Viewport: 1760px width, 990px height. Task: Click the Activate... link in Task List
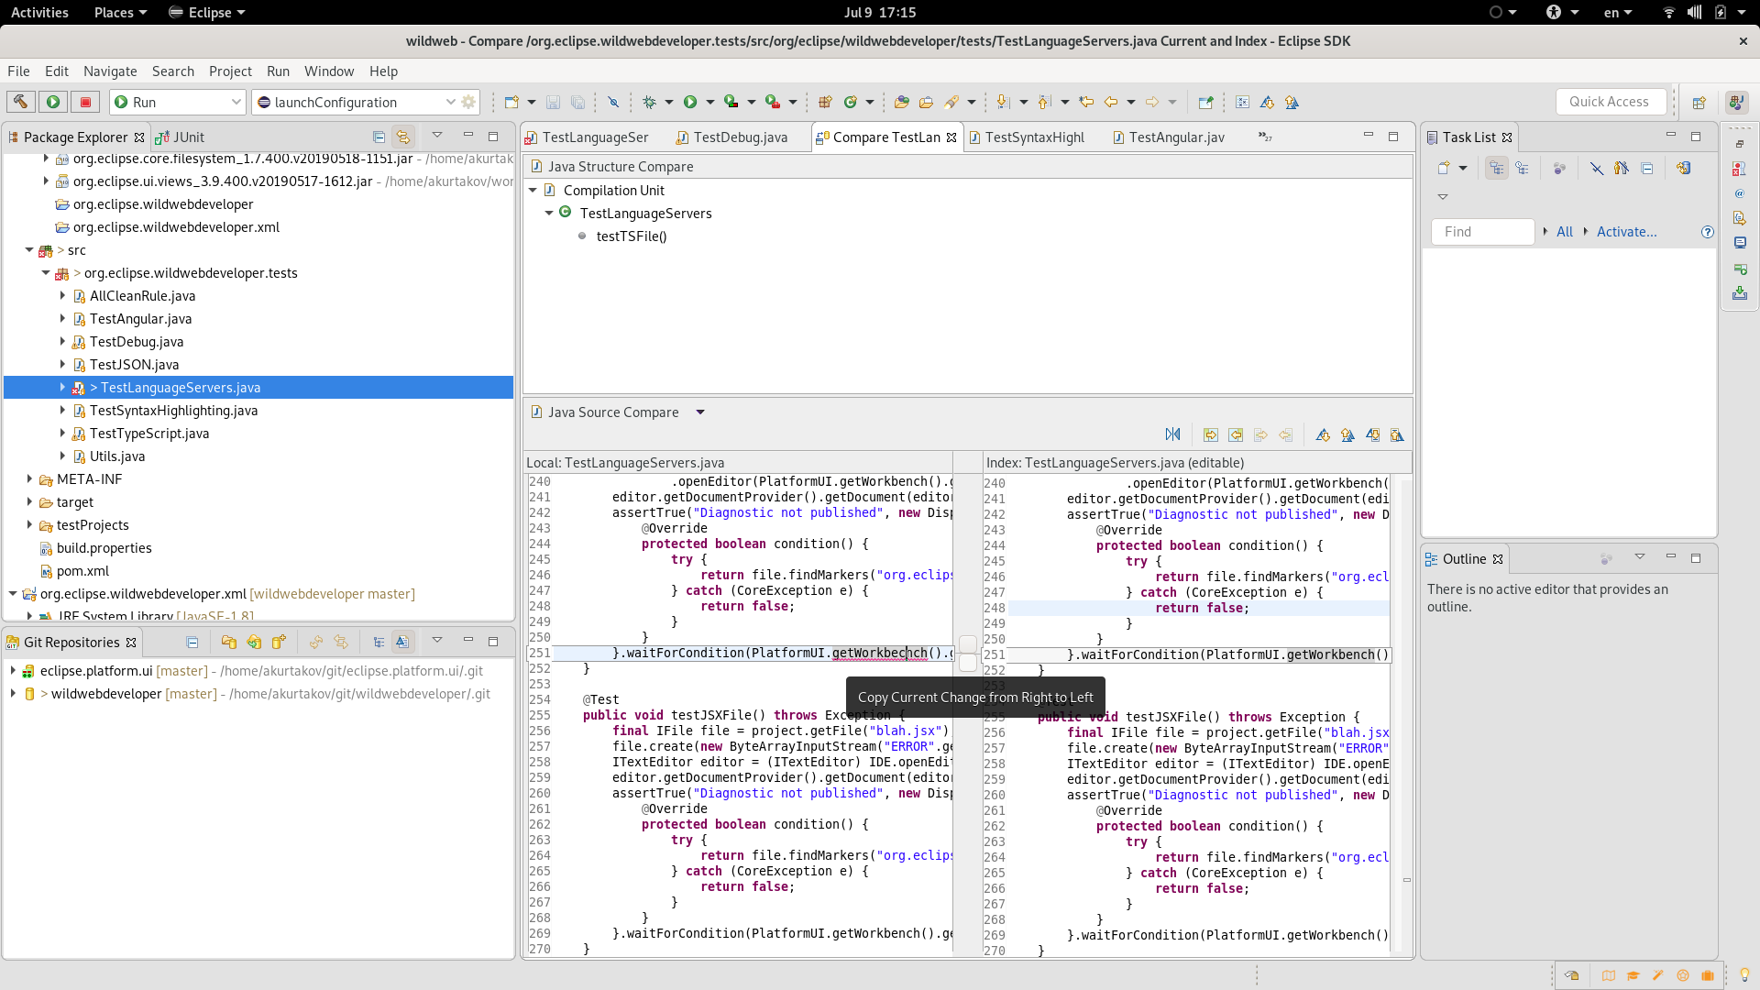(x=1627, y=232)
